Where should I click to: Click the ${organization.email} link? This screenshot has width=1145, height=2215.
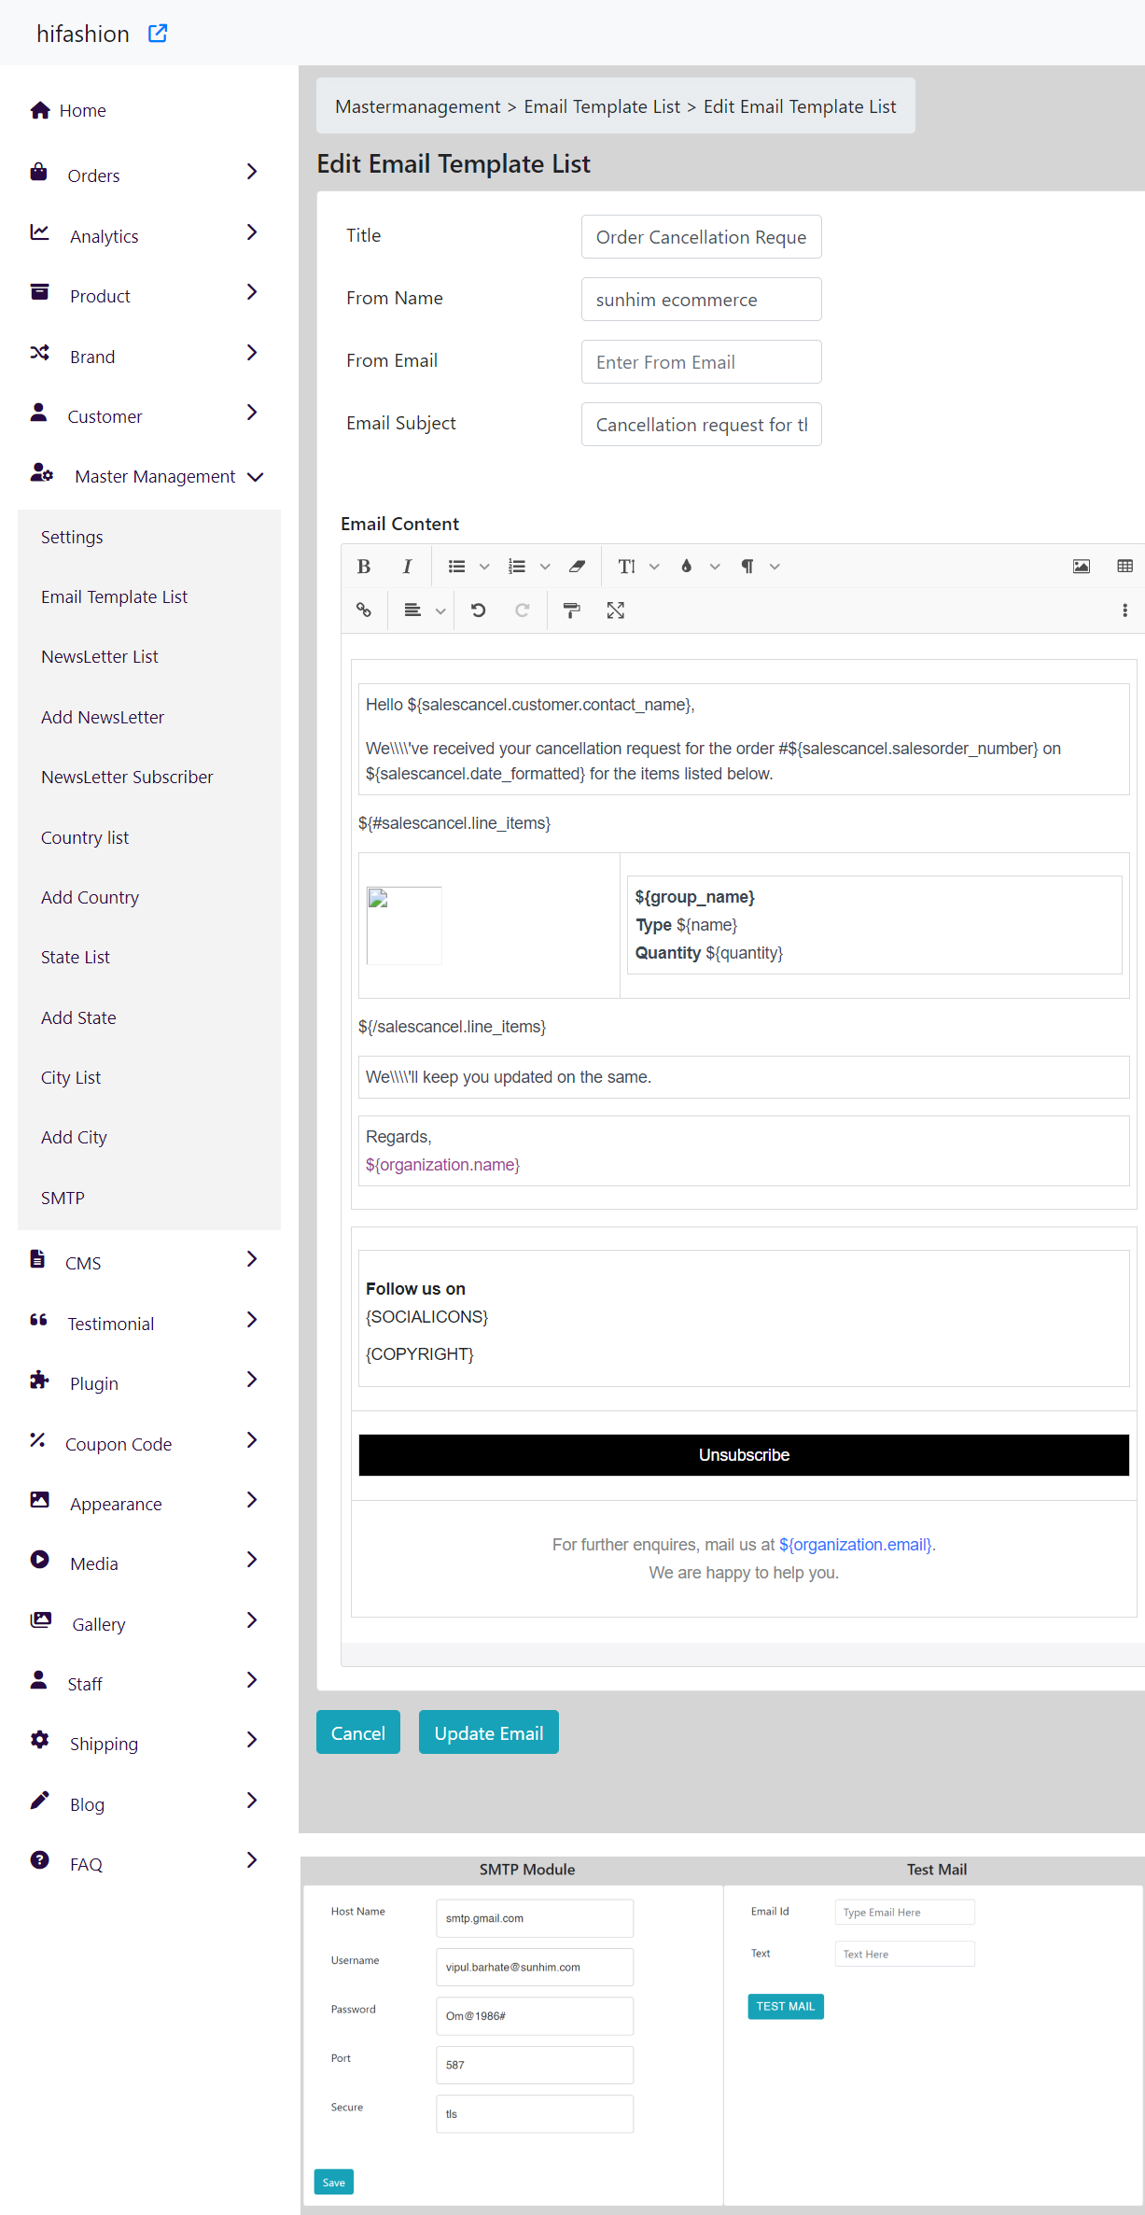pos(856,1545)
